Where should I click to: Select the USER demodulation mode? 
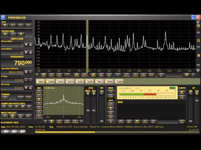pyautogui.click(x=119, y=82)
